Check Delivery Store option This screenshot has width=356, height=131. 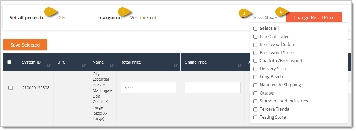click(255, 69)
